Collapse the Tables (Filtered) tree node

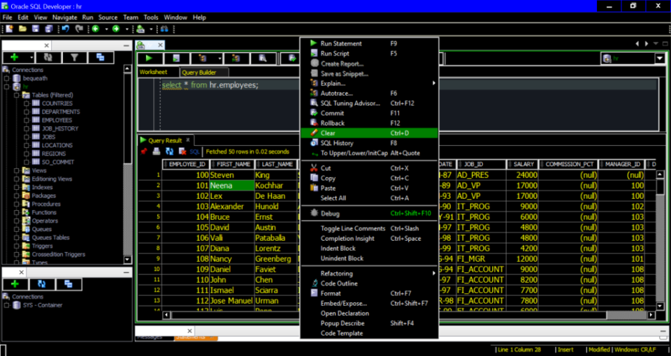(x=17, y=95)
